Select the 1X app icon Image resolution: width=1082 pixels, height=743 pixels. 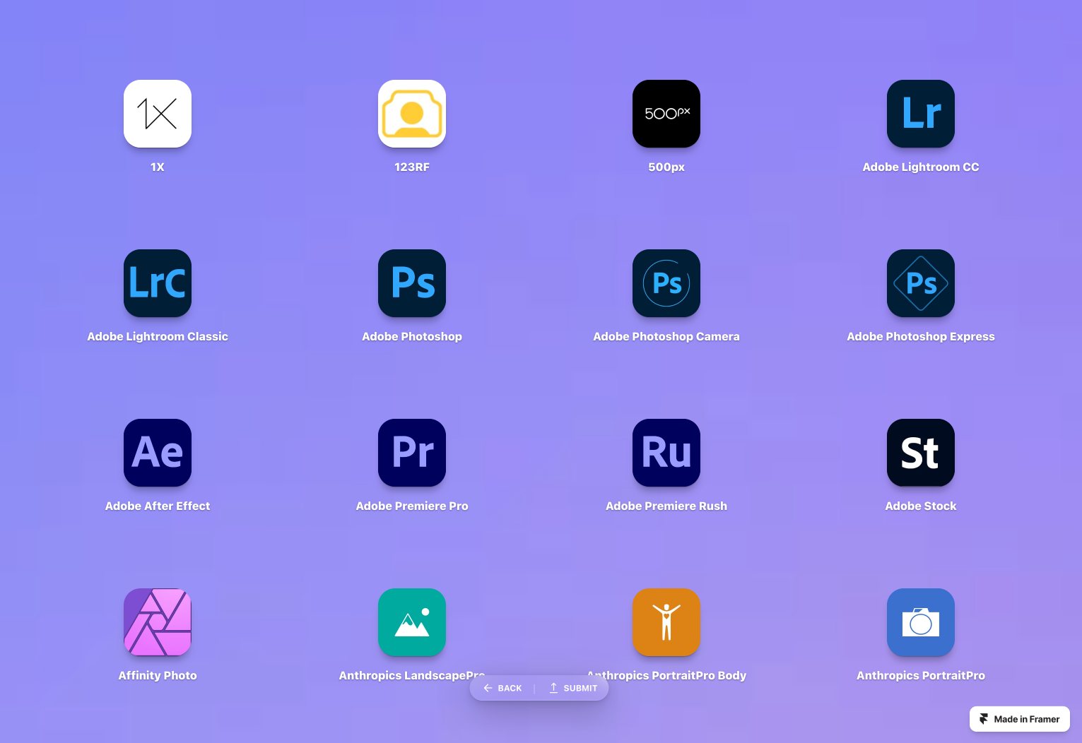pyautogui.click(x=158, y=114)
